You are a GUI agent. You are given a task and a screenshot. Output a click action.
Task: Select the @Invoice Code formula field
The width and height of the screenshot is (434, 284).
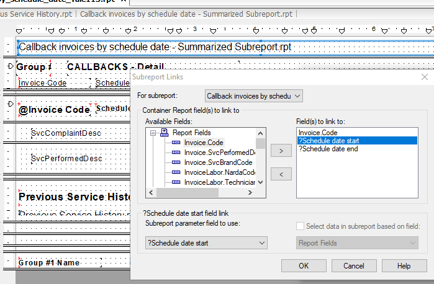tap(54, 110)
